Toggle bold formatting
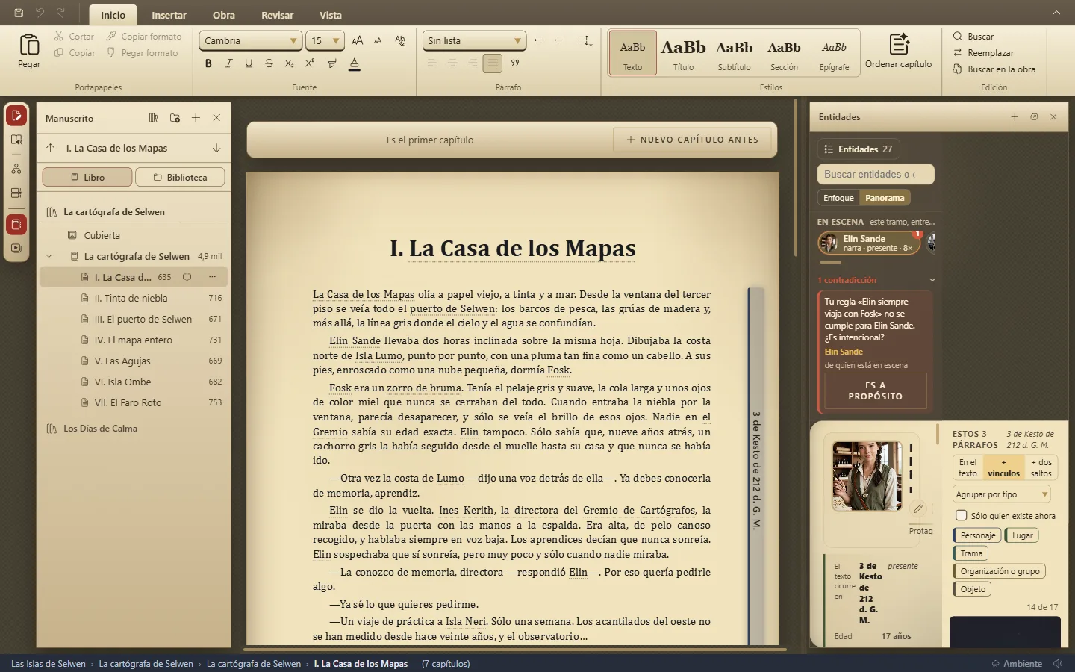 (208, 63)
